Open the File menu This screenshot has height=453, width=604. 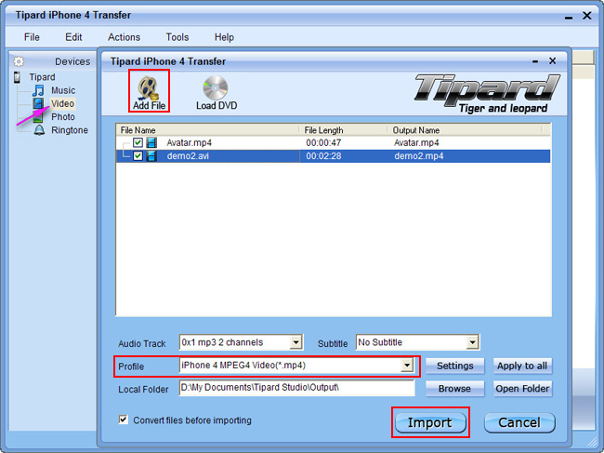click(32, 37)
